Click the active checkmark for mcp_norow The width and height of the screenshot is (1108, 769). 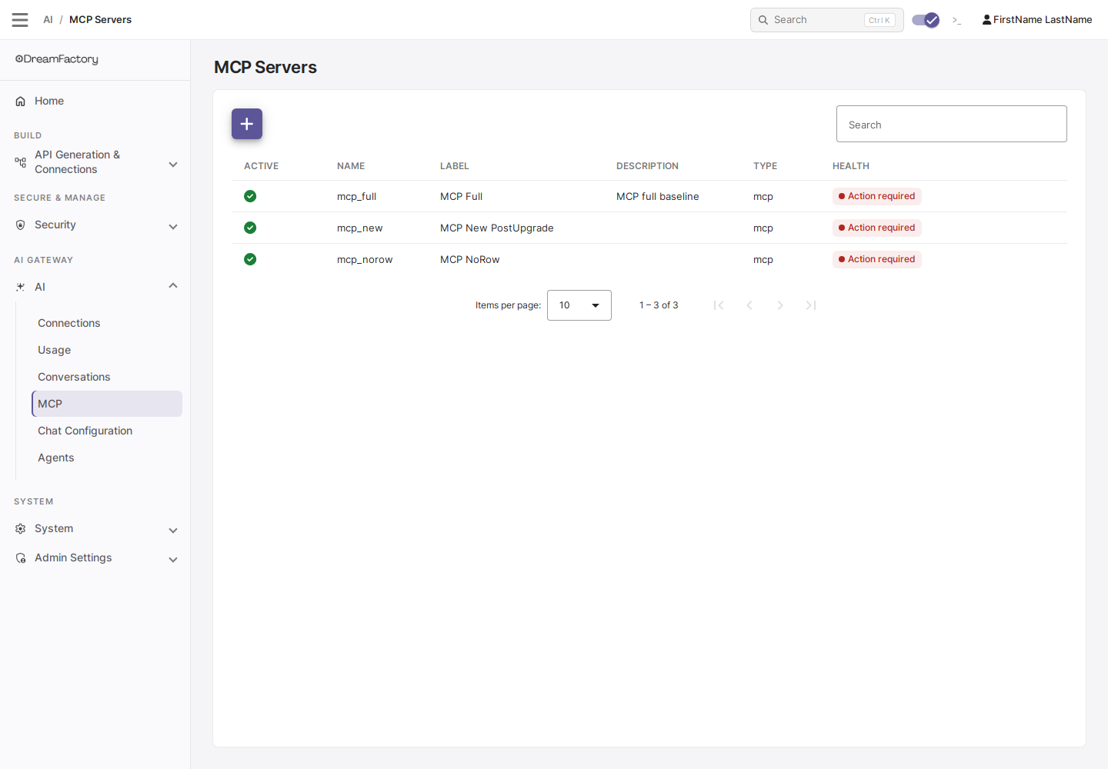point(250,259)
